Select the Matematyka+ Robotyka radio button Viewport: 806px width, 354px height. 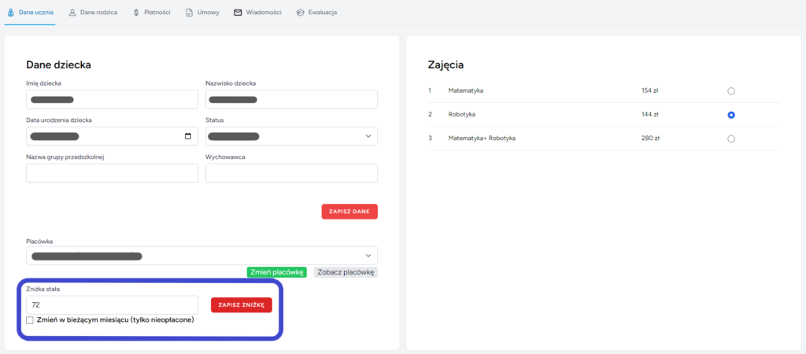pos(731,139)
